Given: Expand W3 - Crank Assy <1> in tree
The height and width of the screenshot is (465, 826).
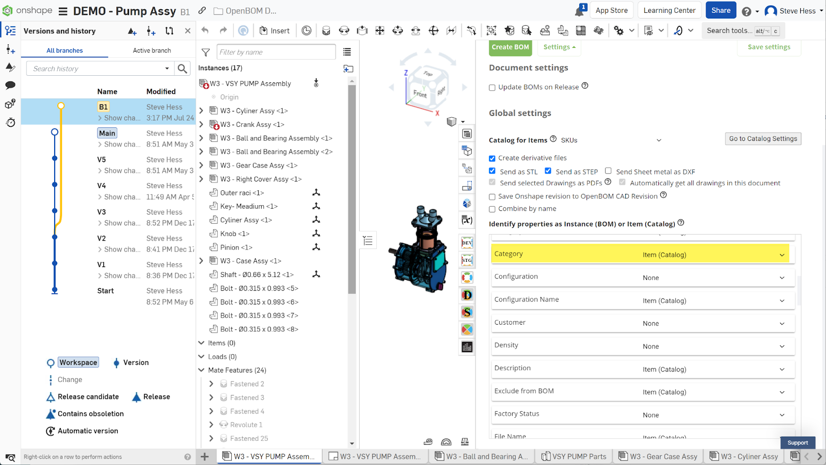Looking at the screenshot, I should pos(201,125).
